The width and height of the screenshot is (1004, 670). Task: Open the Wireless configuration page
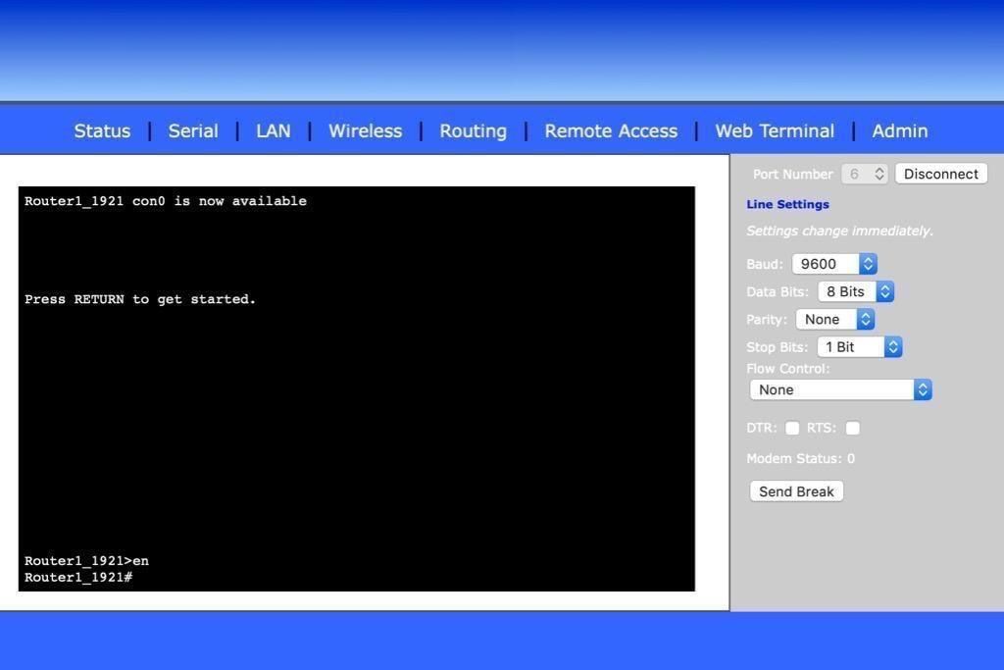point(365,130)
